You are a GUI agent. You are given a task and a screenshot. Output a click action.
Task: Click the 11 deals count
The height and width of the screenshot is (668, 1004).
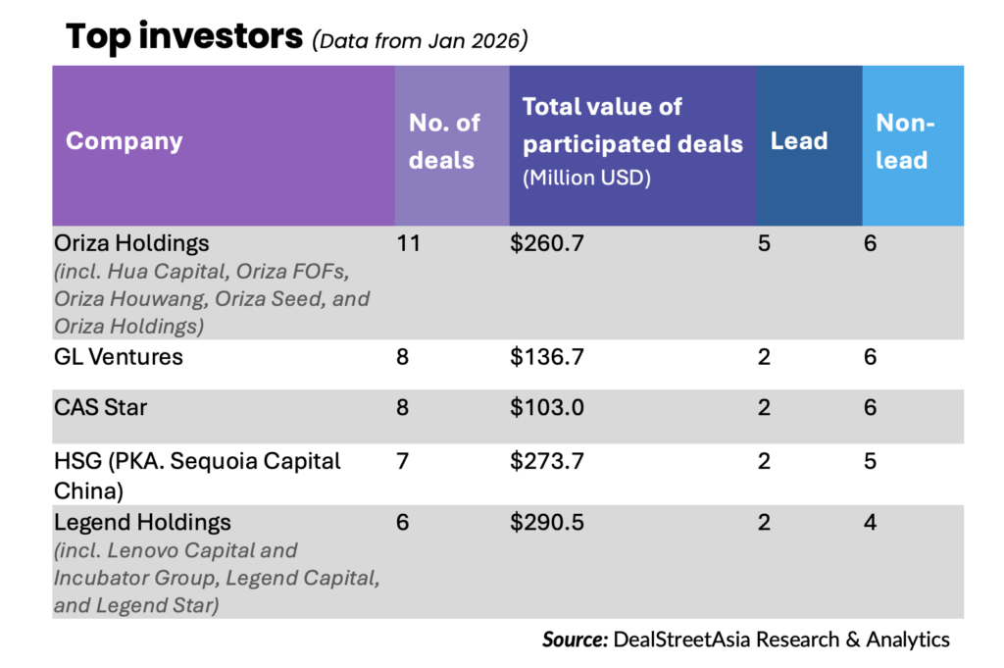tap(408, 242)
